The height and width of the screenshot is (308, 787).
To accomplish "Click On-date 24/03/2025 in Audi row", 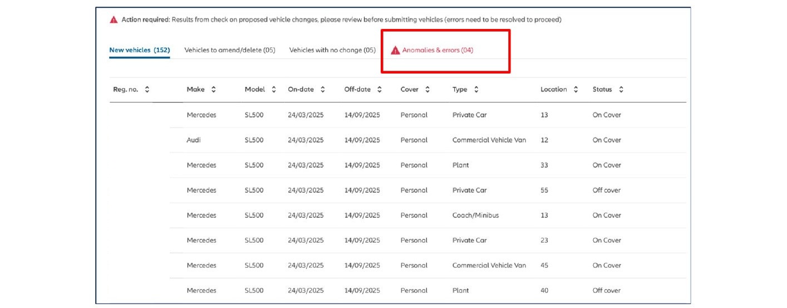I will click(306, 140).
